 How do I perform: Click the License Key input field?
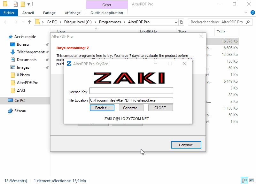click(131, 91)
